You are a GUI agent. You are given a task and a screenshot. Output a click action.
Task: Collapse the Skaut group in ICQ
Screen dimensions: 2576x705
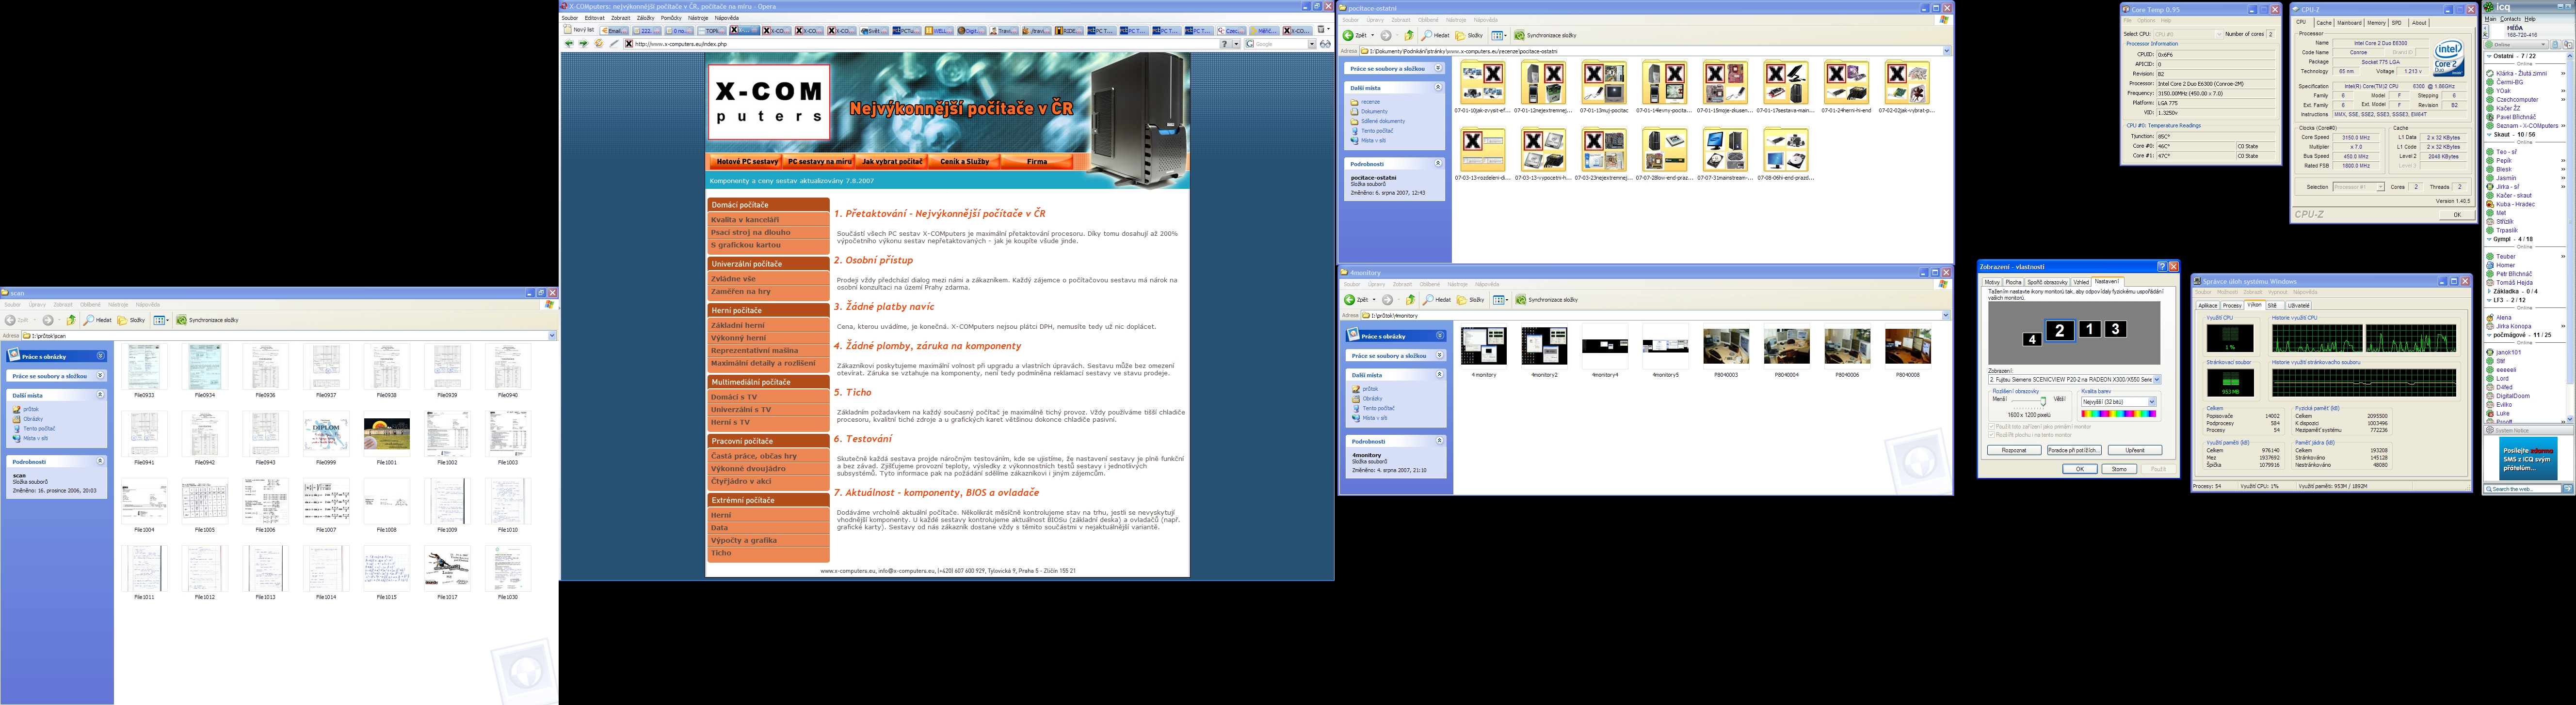click(2489, 135)
